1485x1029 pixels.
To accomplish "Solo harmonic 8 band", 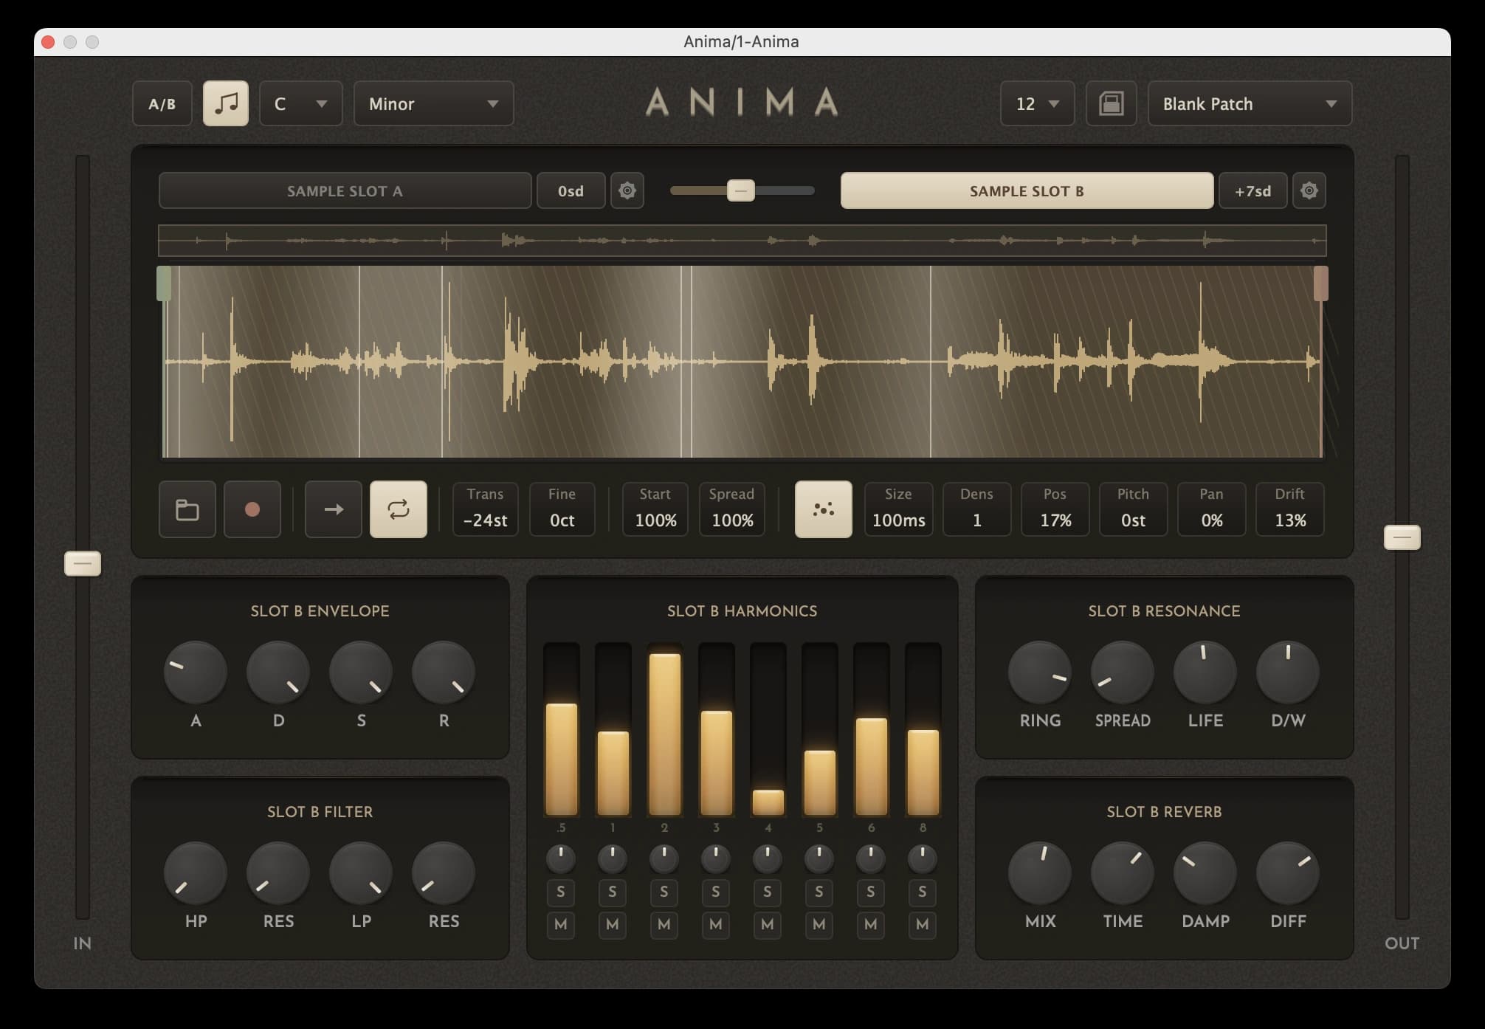I will click(x=923, y=892).
